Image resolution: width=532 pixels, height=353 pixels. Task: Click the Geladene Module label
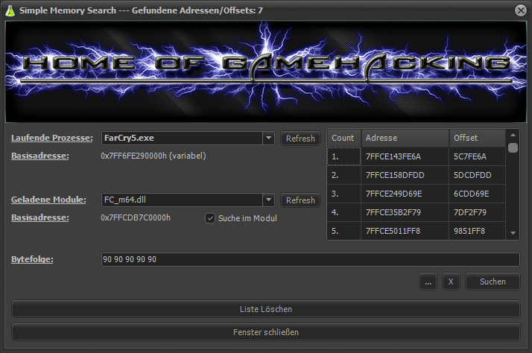point(48,200)
